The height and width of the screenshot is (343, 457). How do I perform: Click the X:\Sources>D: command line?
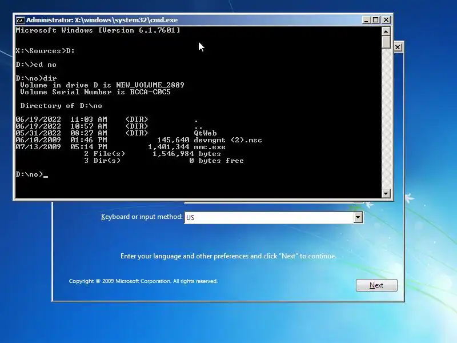[x=45, y=51]
